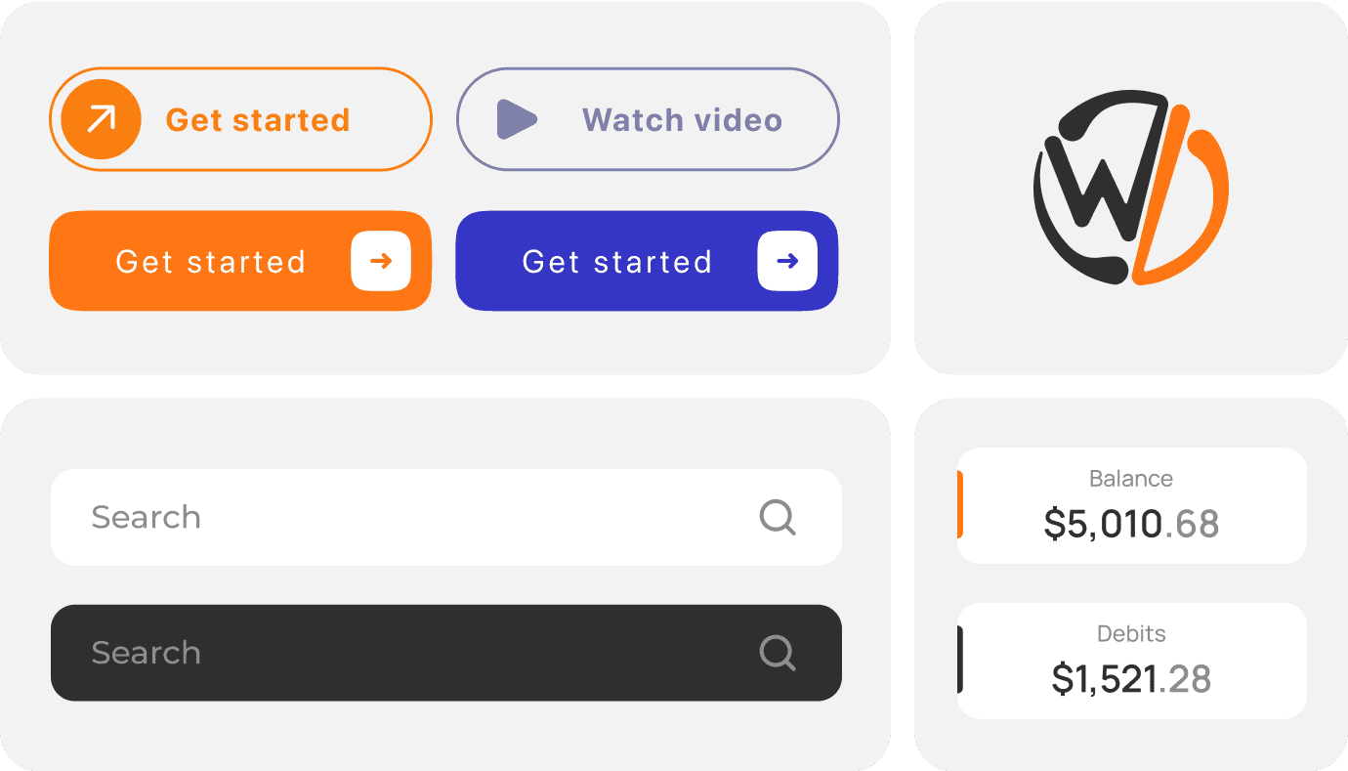Click the white arrow box on blue button
1348x771 pixels.
(787, 261)
